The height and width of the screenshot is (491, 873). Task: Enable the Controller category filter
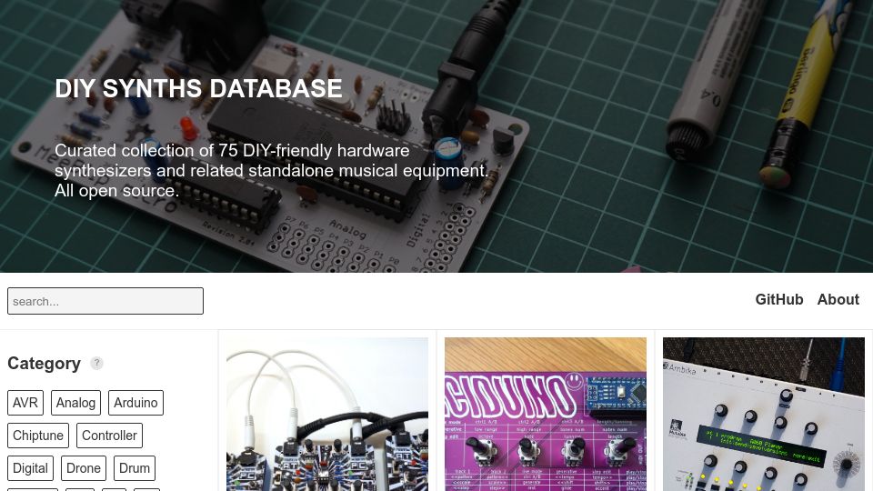(109, 436)
